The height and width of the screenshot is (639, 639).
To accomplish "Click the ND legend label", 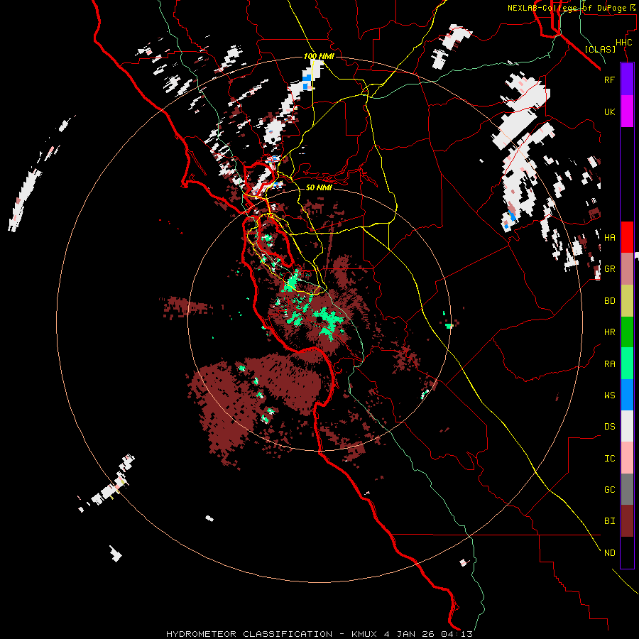I will coord(609,553).
